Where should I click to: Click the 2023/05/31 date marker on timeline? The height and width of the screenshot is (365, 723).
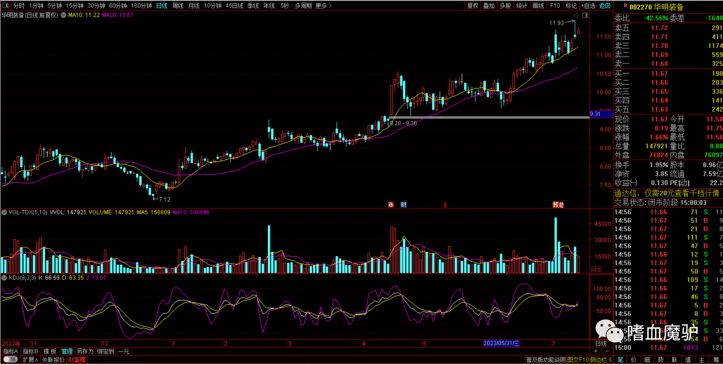click(501, 343)
